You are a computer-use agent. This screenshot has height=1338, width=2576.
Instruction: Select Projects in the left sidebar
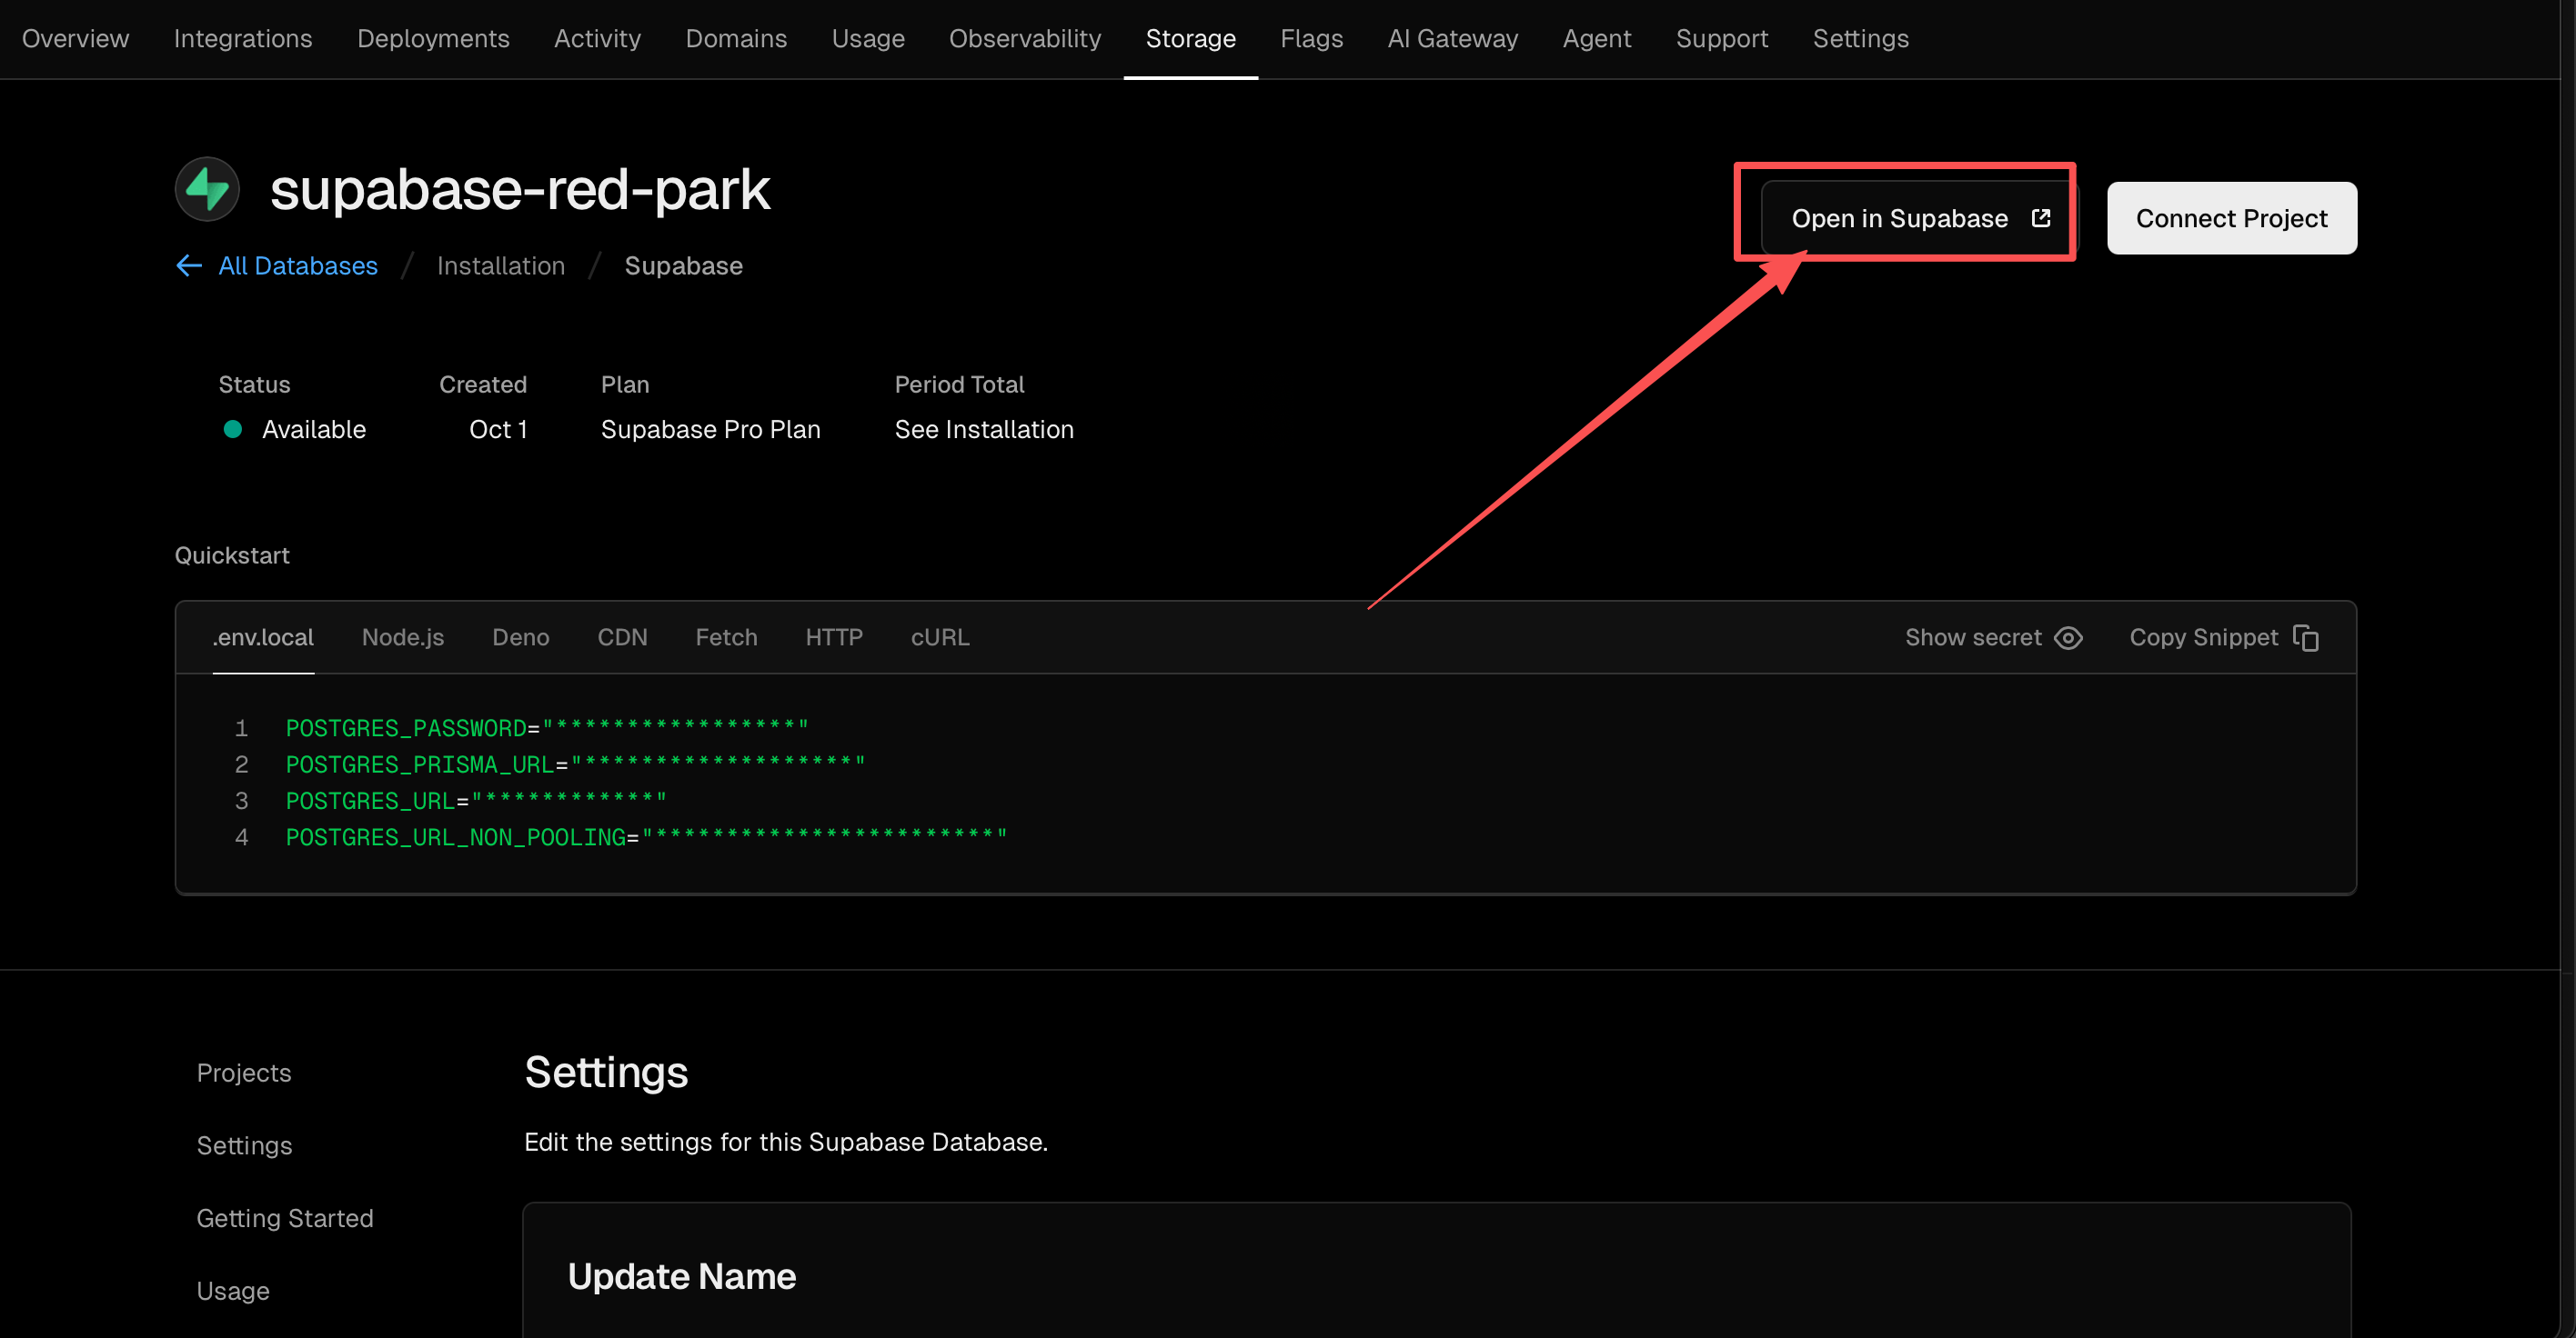pyautogui.click(x=244, y=1073)
